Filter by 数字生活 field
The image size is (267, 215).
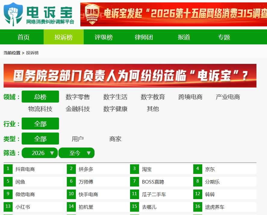[115, 97]
